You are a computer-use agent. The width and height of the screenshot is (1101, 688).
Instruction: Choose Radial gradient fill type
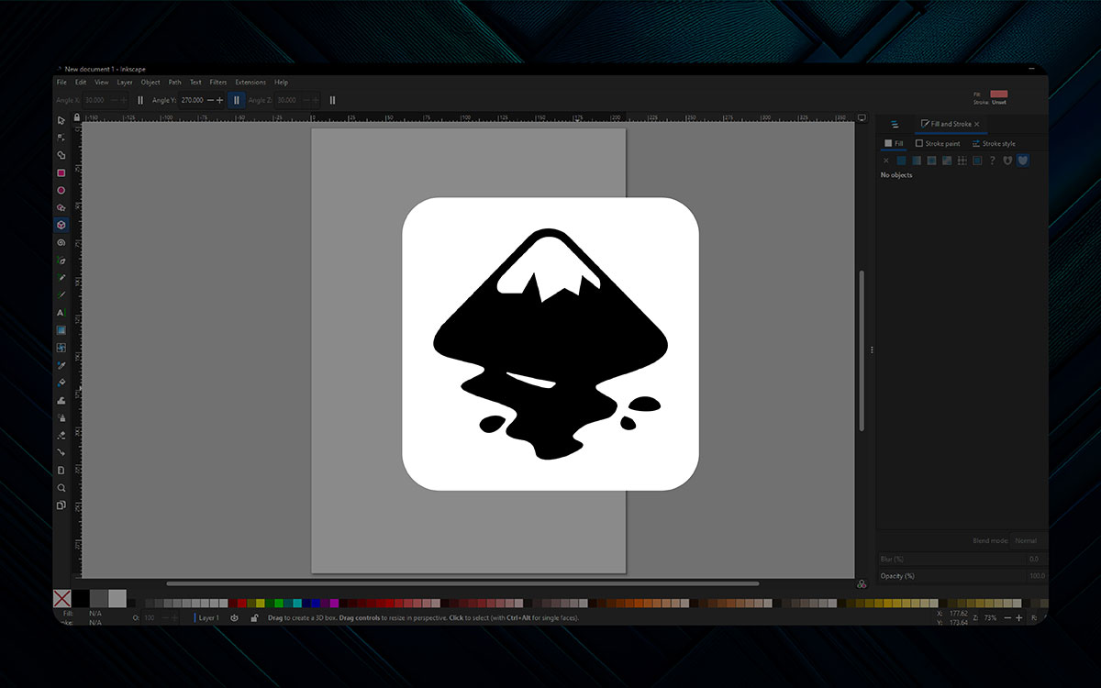[931, 161]
